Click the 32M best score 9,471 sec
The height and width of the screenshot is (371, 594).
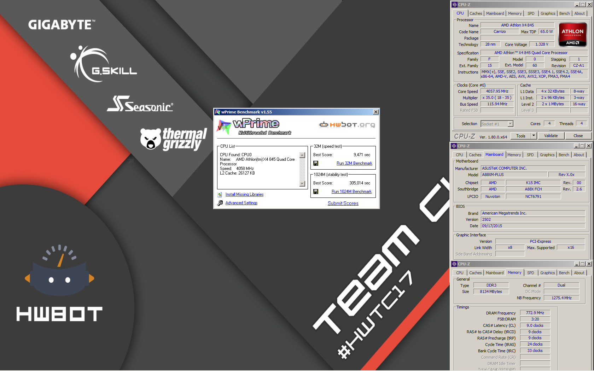pyautogui.click(x=362, y=155)
